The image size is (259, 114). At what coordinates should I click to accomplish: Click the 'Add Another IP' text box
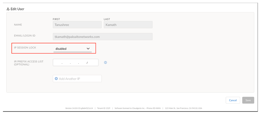point(77,79)
